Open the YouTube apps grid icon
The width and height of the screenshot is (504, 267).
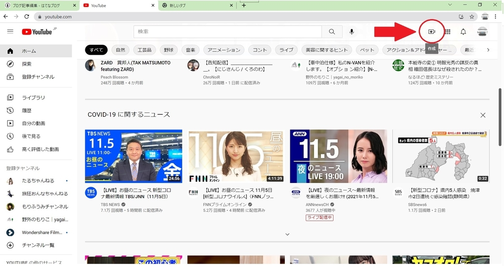click(447, 32)
